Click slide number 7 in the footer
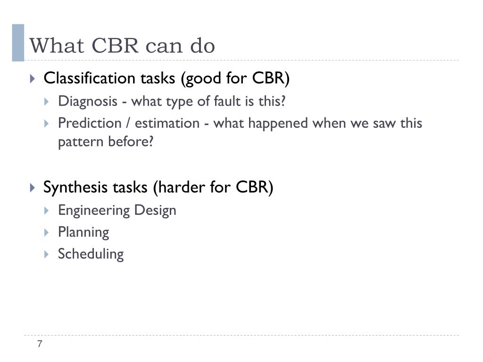Screen dimensions: 483x362 coord(40,344)
